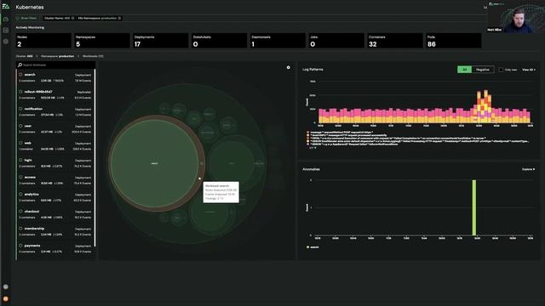
Task: Click the Kubernetes page title
Action: point(30,7)
